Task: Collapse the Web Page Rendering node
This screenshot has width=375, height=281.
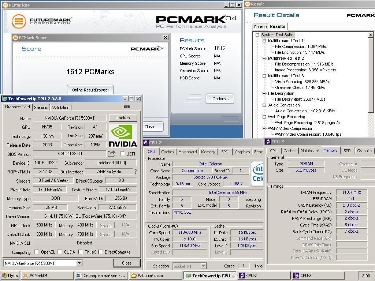Action: click(x=264, y=117)
